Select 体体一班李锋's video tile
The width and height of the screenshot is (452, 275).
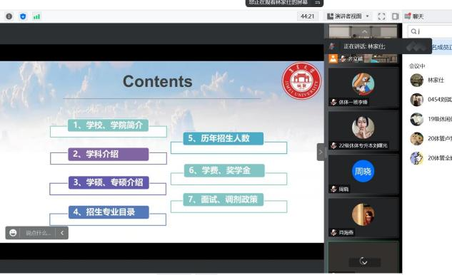(363, 87)
